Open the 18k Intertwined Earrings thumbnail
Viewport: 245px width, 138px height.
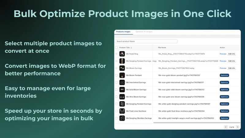click(122, 82)
